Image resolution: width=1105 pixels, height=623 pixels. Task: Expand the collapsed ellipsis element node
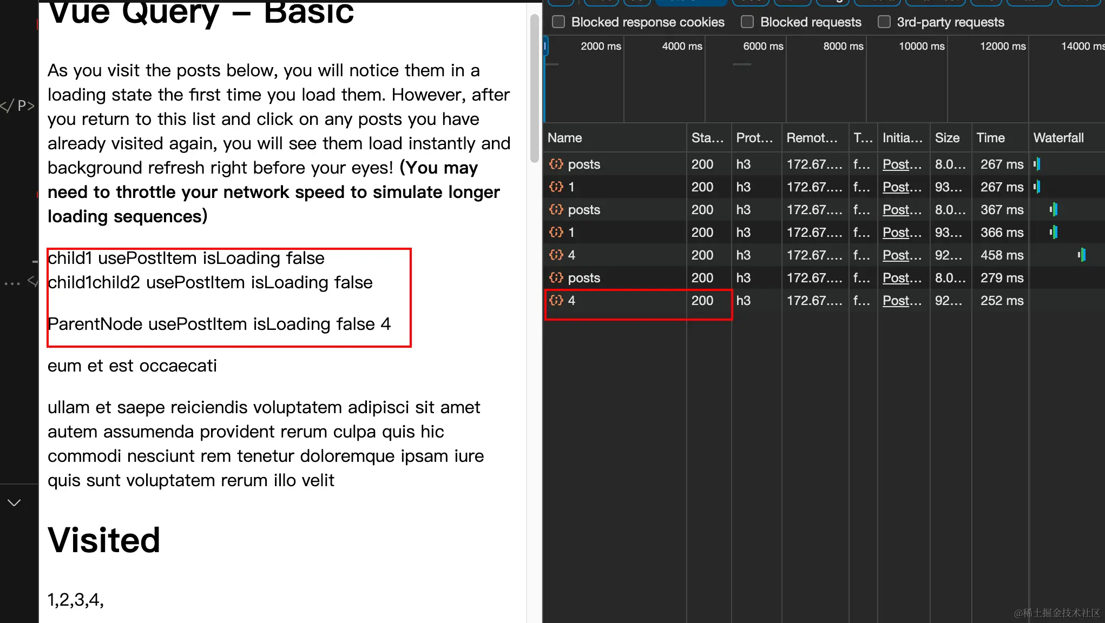[12, 283]
